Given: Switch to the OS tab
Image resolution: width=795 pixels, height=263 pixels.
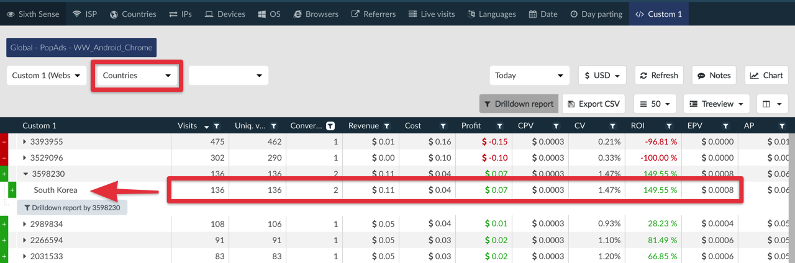Looking at the screenshot, I should [269, 14].
